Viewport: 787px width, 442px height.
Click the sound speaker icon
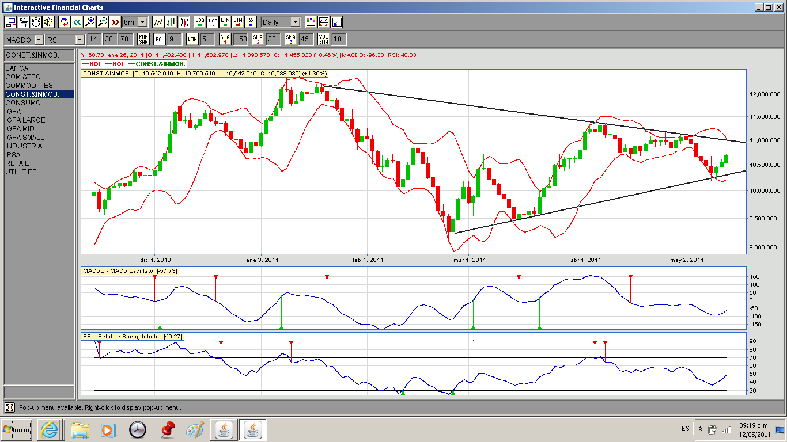tap(48, 22)
